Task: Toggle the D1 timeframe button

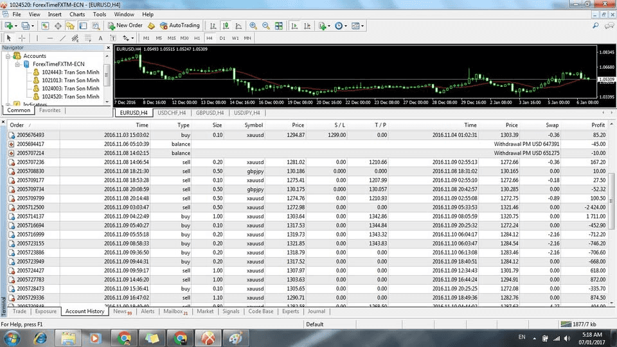Action: [x=222, y=38]
